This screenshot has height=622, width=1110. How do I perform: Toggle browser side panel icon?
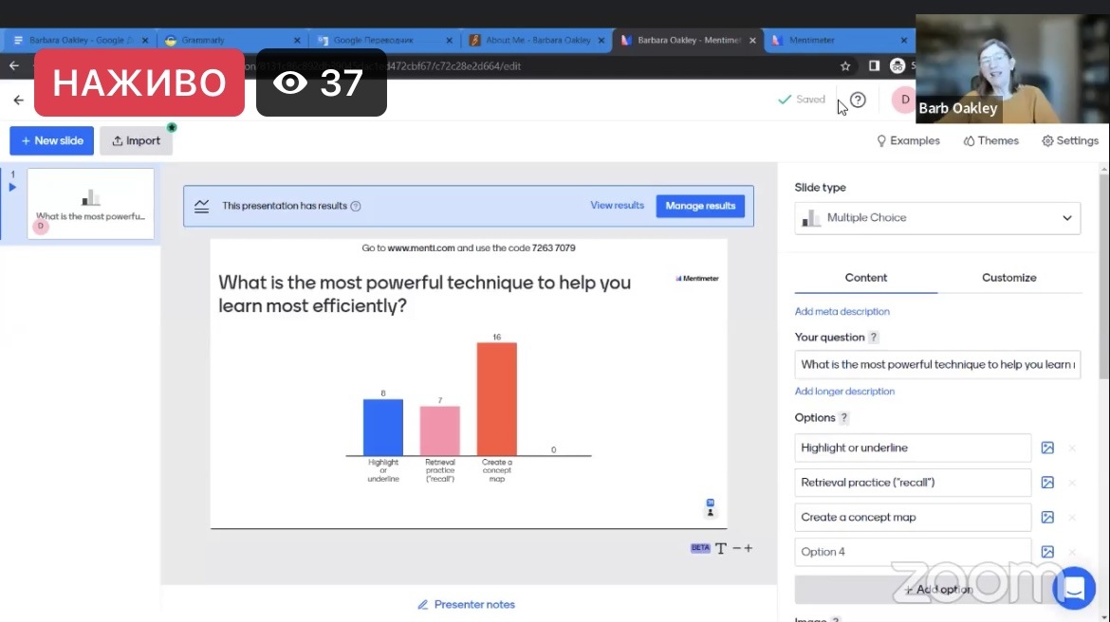click(x=875, y=65)
